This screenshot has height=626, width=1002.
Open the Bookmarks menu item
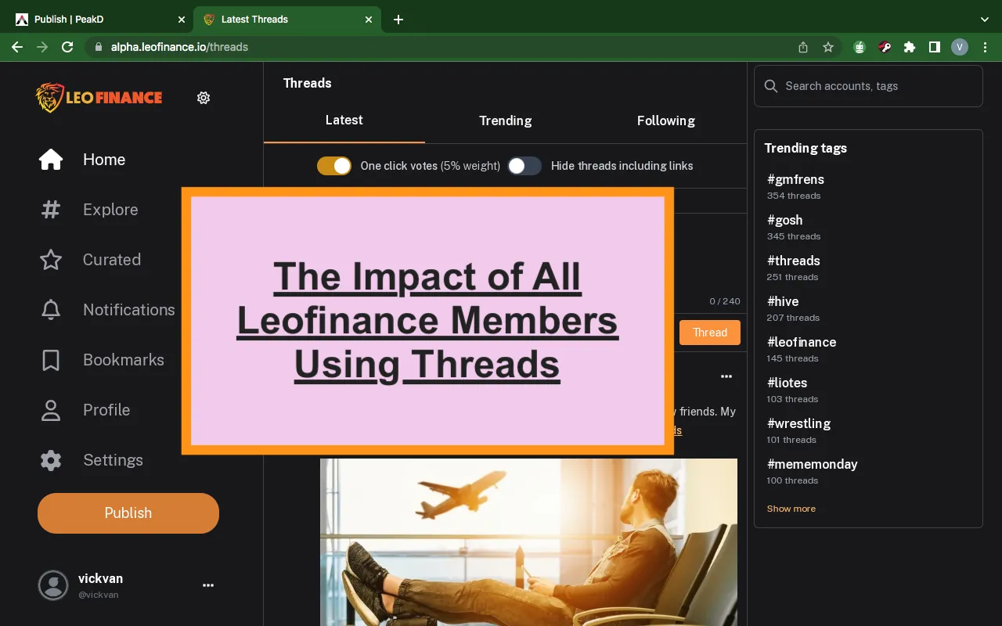(124, 360)
